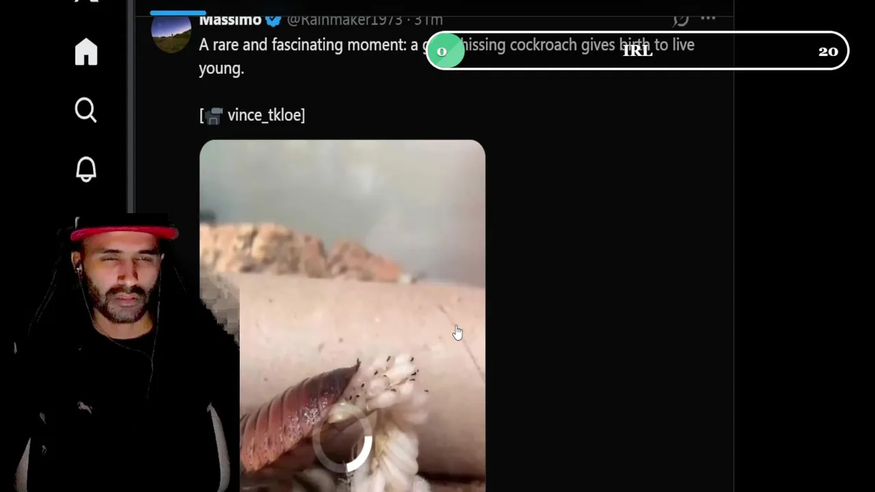
Task: Click the camera emoji before vince_tkloe
Action: click(214, 115)
